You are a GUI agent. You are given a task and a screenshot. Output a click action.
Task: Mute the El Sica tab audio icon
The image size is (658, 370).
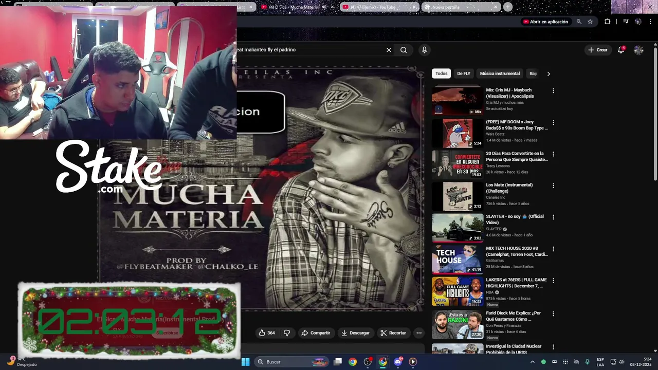point(324,7)
